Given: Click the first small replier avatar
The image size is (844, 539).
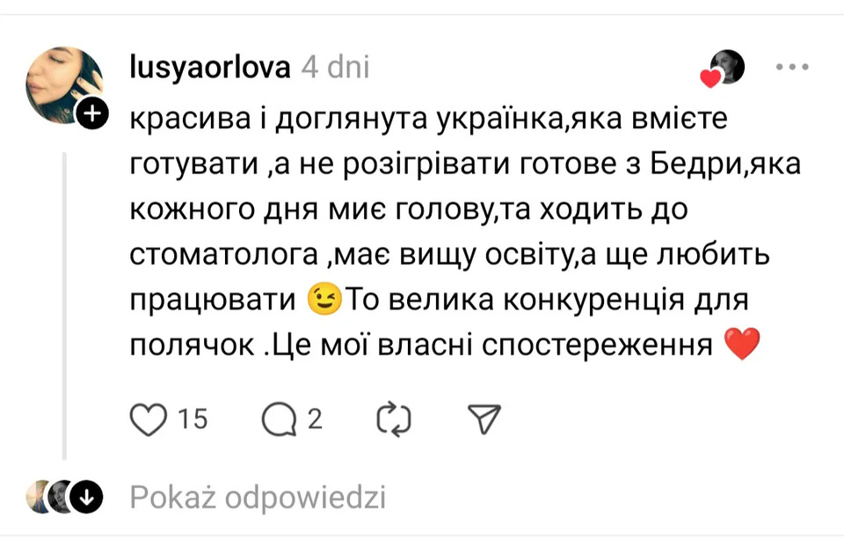Looking at the screenshot, I should pos(38,498).
